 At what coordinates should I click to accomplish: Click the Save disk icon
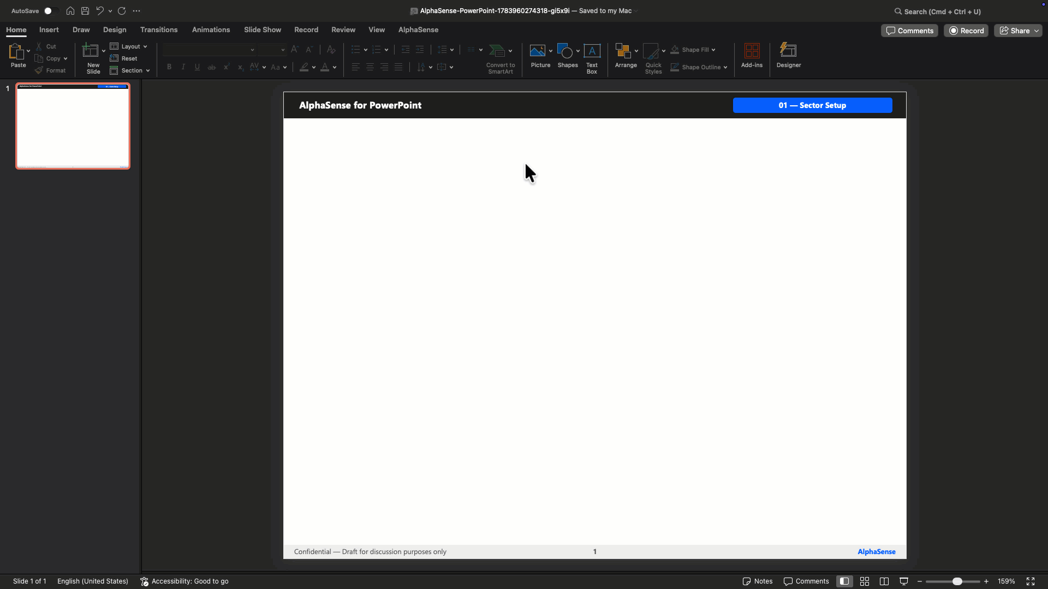coord(85,11)
